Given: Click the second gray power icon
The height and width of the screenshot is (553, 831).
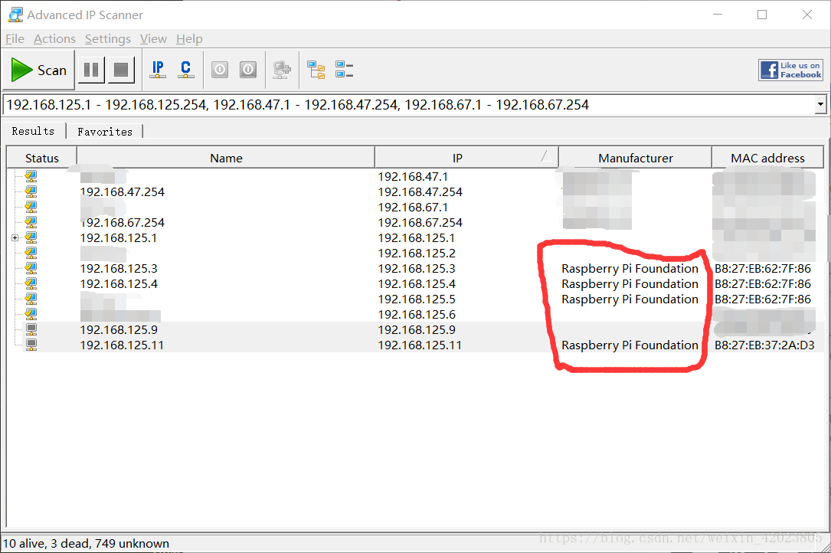Looking at the screenshot, I should [248, 70].
